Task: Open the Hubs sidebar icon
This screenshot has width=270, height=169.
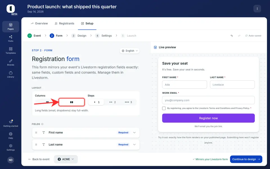Action: pos(10,37)
